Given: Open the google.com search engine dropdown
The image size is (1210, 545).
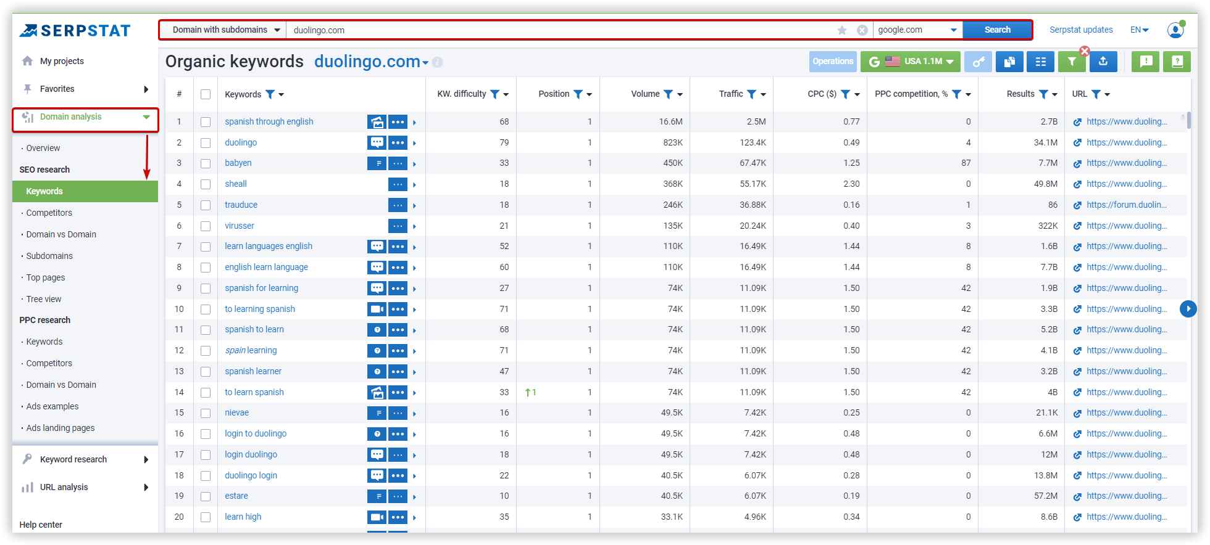Looking at the screenshot, I should click(917, 30).
